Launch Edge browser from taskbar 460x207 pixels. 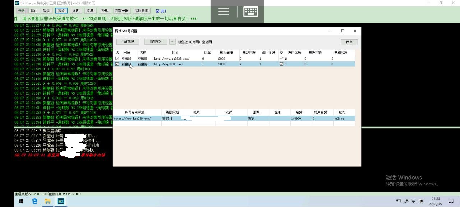click(x=34, y=202)
